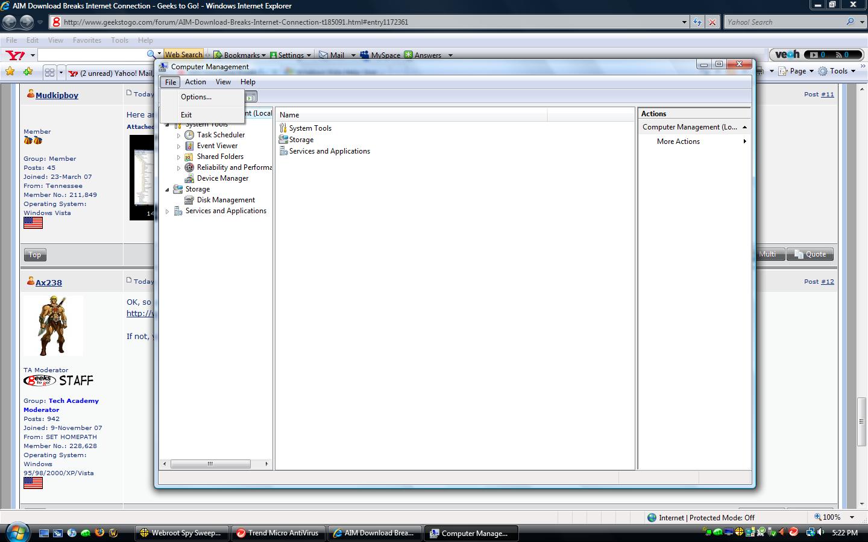The image size is (868, 542).
Task: Click the Add to Favorites plus-star icon
Action: point(28,72)
